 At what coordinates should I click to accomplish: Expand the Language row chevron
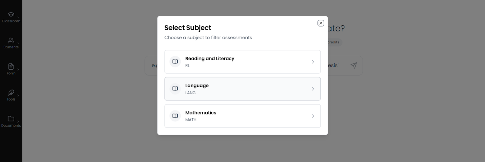point(313,89)
